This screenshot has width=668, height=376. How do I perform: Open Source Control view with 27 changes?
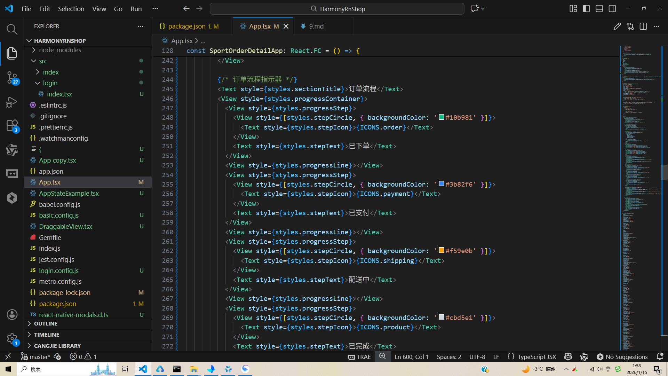coord(12,77)
